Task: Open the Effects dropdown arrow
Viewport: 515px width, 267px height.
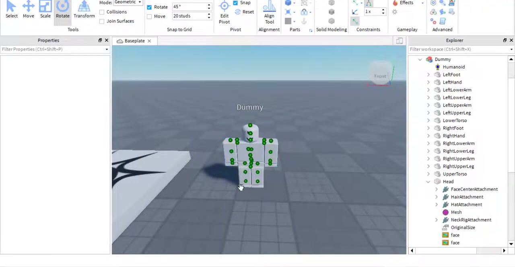Action: [x=422, y=3]
